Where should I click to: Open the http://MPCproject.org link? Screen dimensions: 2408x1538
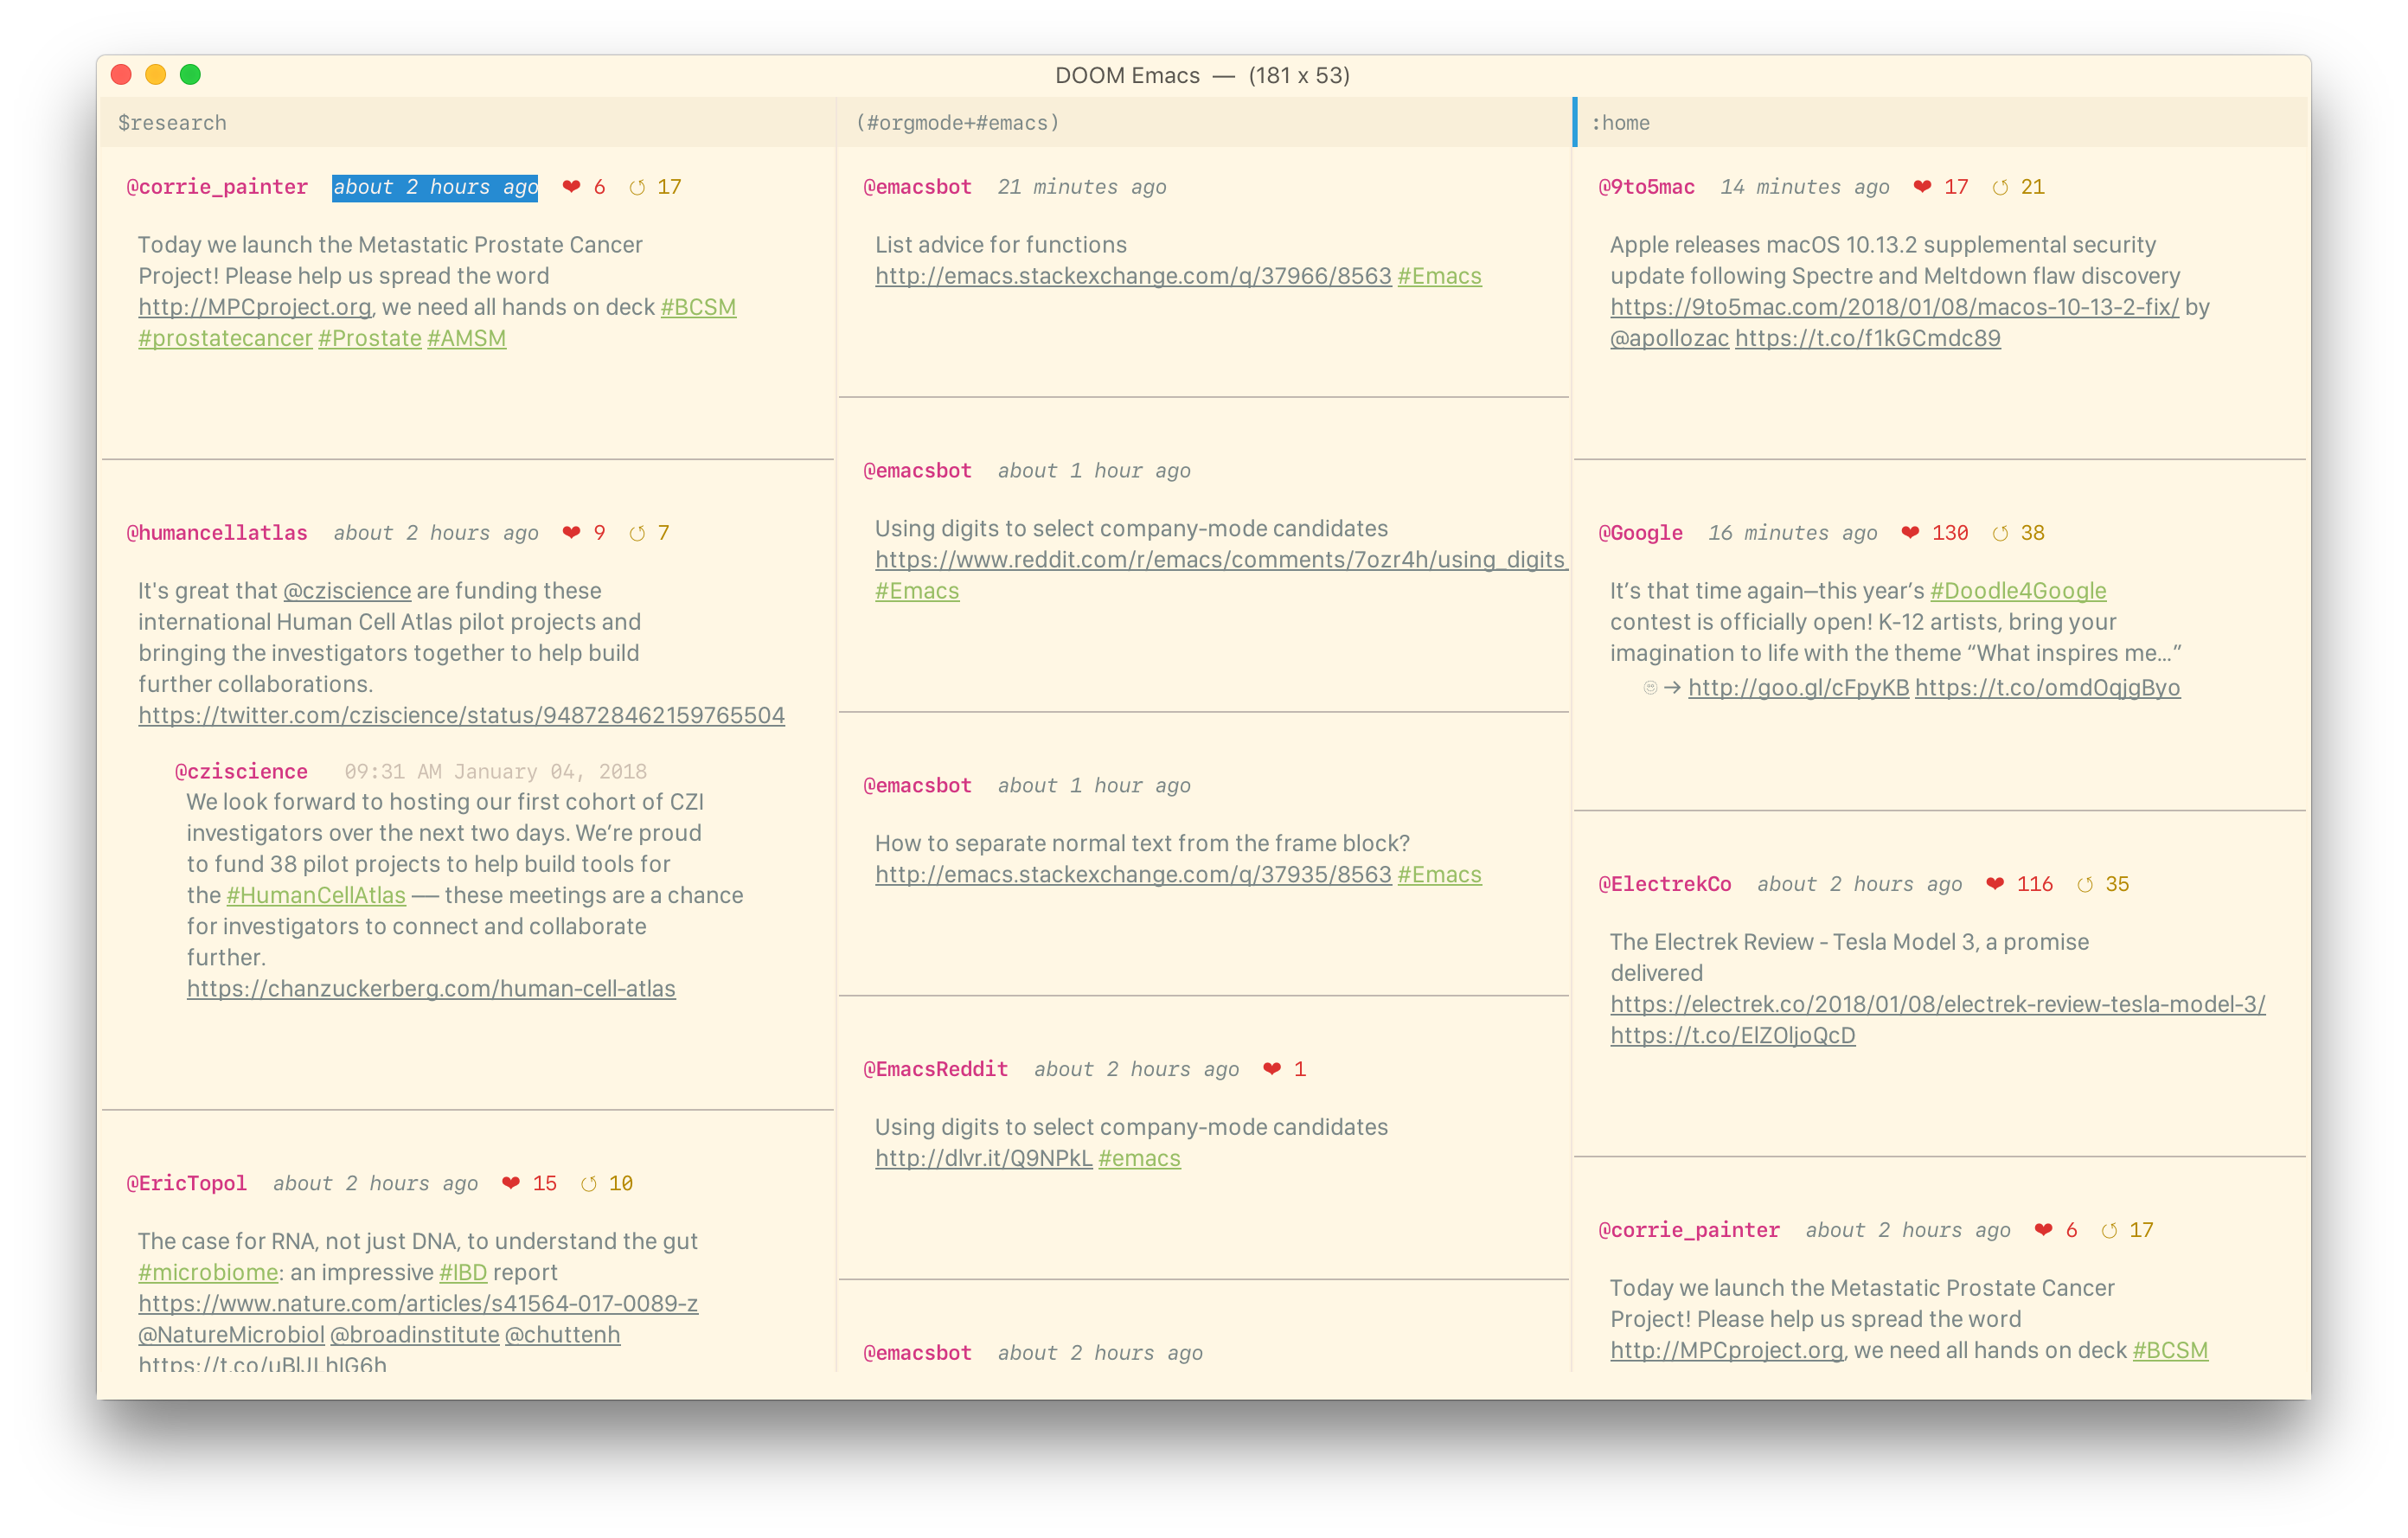point(253,306)
